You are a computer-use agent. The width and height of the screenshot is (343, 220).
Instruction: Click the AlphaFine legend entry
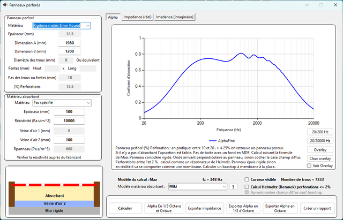(x=222, y=141)
